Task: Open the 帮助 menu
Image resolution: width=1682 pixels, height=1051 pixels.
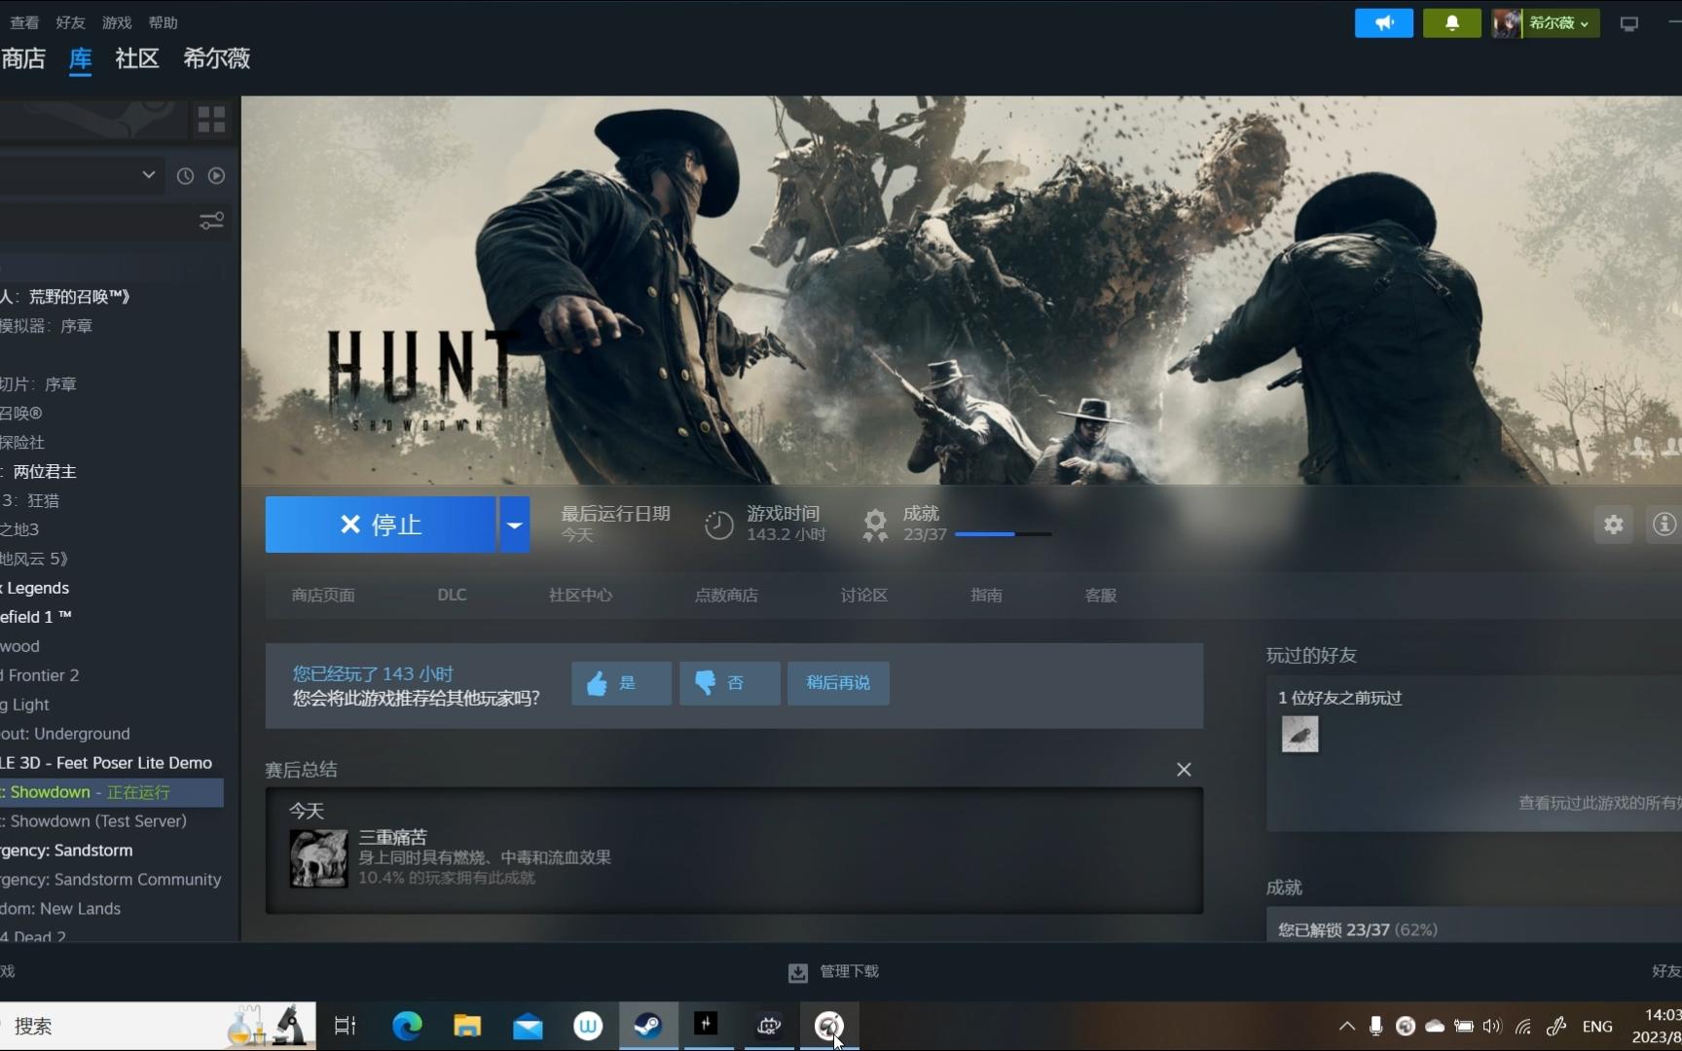Action: point(163,22)
